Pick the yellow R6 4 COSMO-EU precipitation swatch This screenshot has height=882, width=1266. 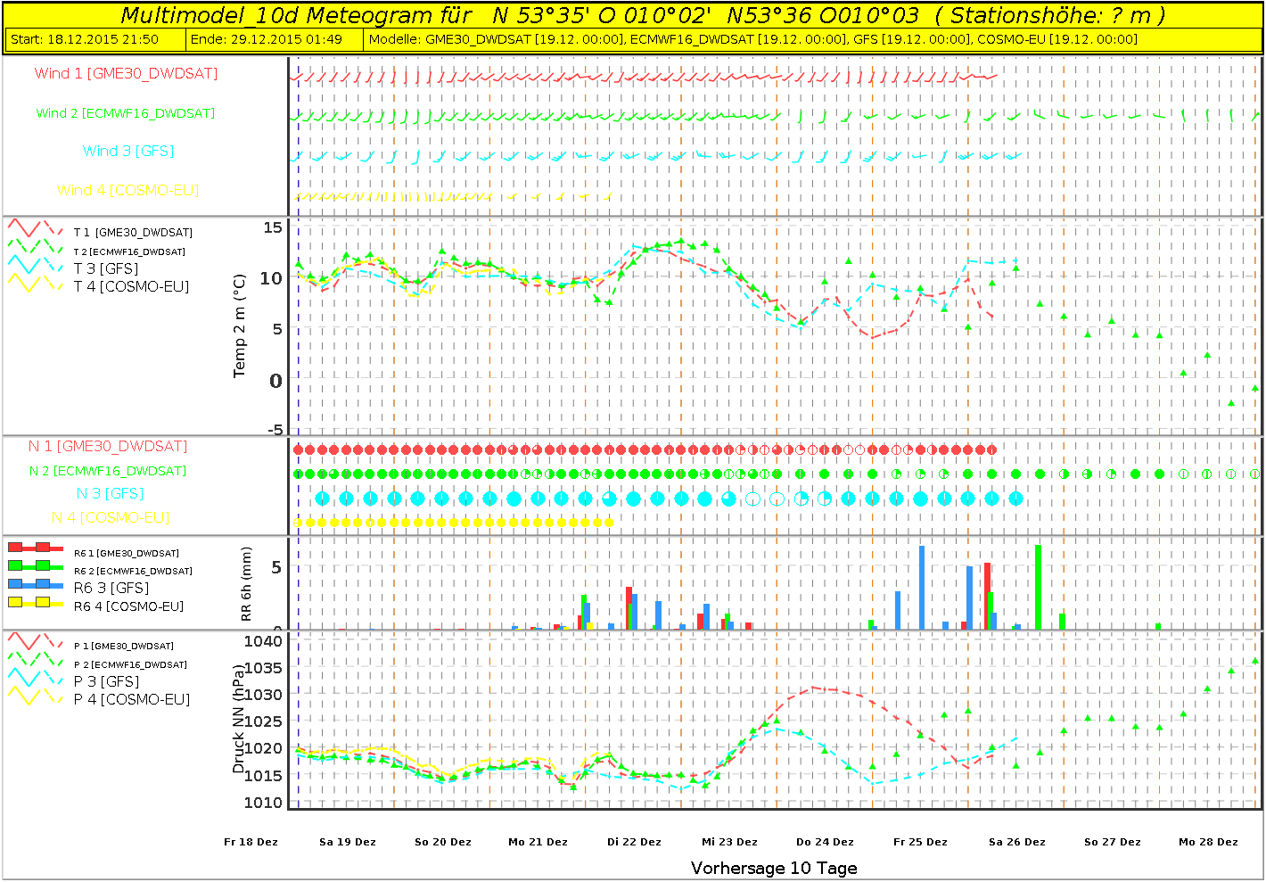point(36,603)
